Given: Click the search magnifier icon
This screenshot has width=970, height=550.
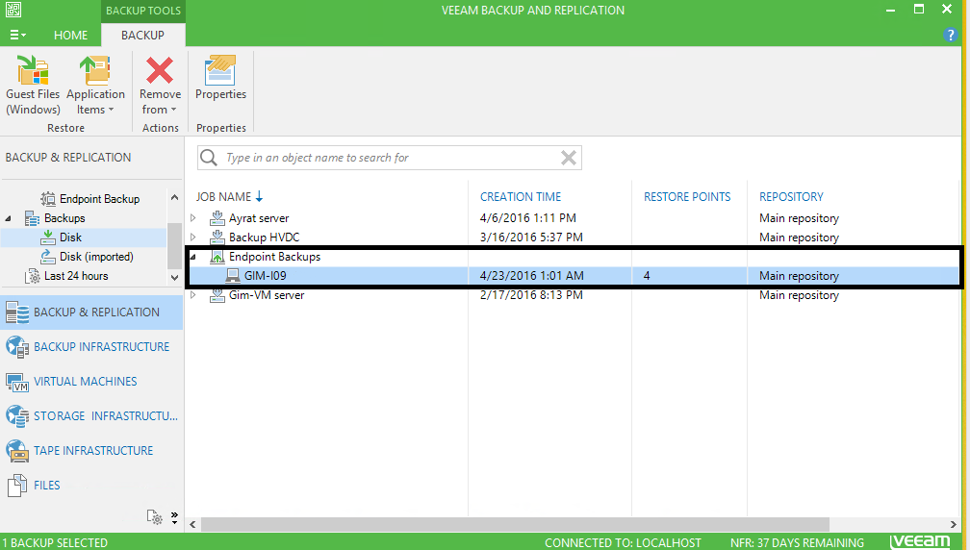Looking at the screenshot, I should point(209,158).
